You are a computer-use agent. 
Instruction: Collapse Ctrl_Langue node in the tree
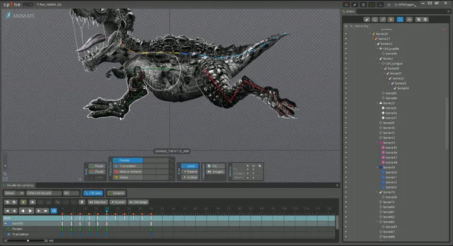tap(380, 63)
